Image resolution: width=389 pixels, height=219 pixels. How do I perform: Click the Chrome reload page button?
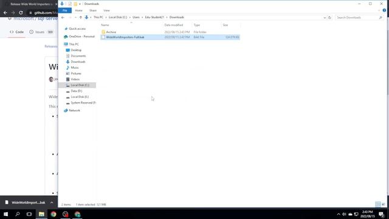tap(21, 13)
